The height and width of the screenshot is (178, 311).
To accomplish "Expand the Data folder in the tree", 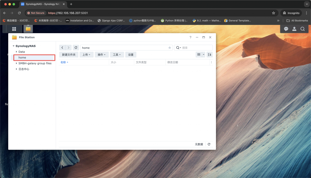I will 16,52.
